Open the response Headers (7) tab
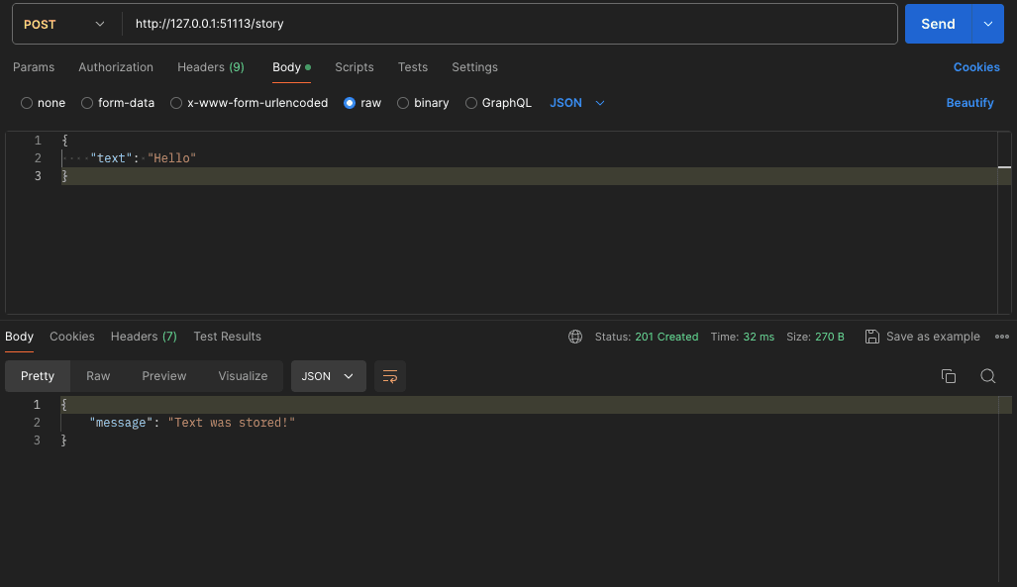This screenshot has width=1017, height=587. [x=144, y=337]
